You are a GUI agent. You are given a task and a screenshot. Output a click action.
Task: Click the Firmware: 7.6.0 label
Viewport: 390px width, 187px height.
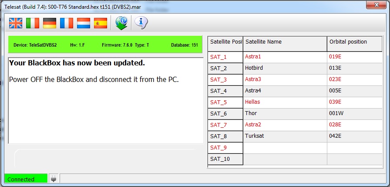pyautogui.click(x=117, y=45)
